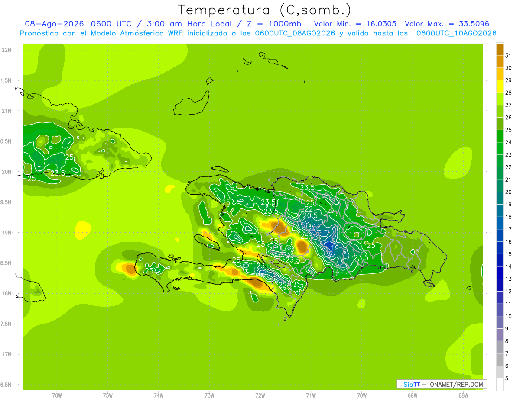Click the '0600UTC_10AGO2026' valid-until timestamp
This screenshot has height=401, width=520.
[456, 33]
